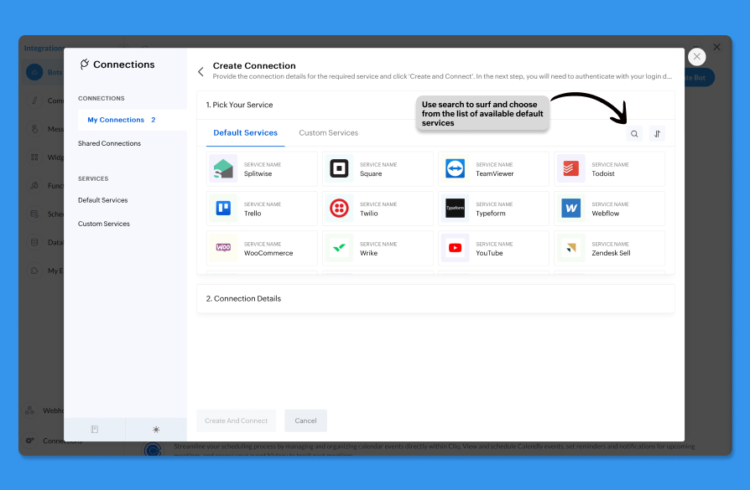Select the Zendesk Sell service
Image resolution: width=750 pixels, height=490 pixels.
tap(609, 248)
